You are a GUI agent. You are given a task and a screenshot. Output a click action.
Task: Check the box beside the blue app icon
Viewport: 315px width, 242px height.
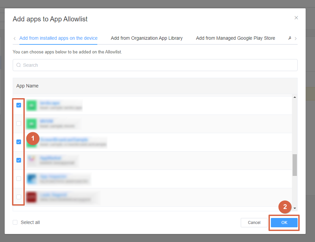[x=19, y=179]
